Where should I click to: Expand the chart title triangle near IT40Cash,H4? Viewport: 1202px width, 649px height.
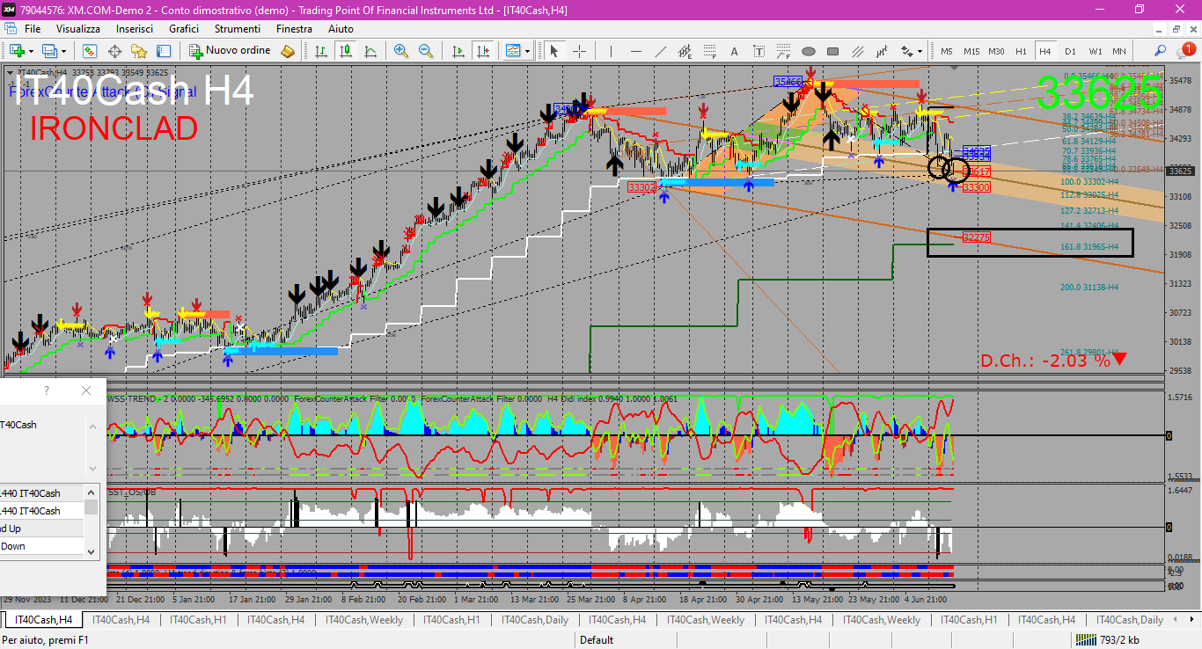click(x=11, y=72)
